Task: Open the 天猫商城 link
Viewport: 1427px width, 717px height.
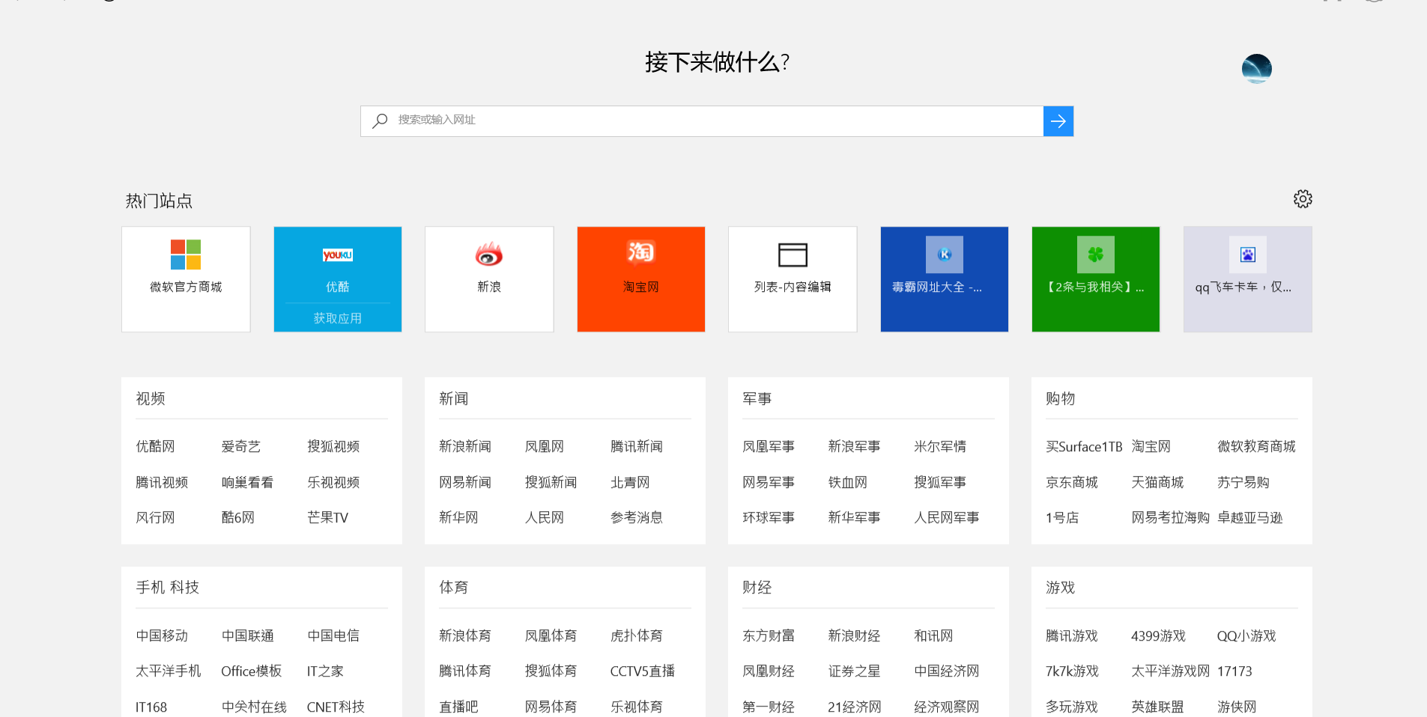Action: click(1157, 483)
